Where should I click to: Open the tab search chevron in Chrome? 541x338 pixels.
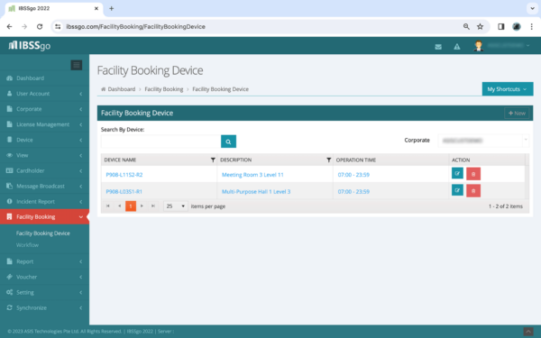click(532, 9)
